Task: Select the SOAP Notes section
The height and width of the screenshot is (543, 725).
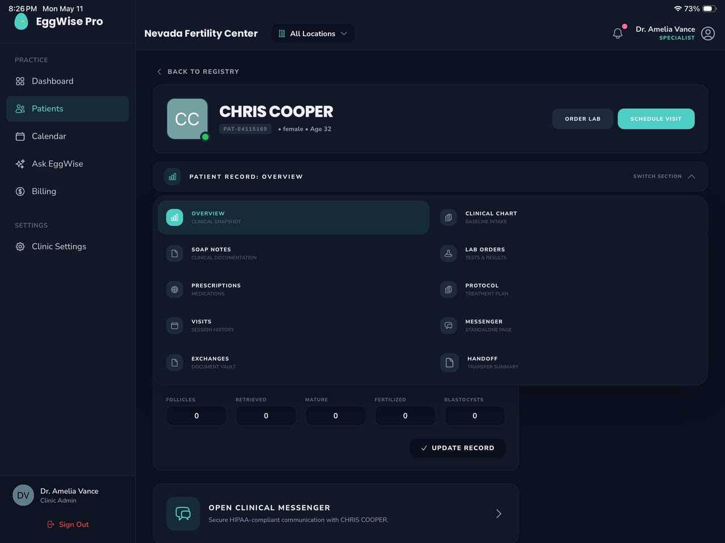Action: [x=293, y=253]
